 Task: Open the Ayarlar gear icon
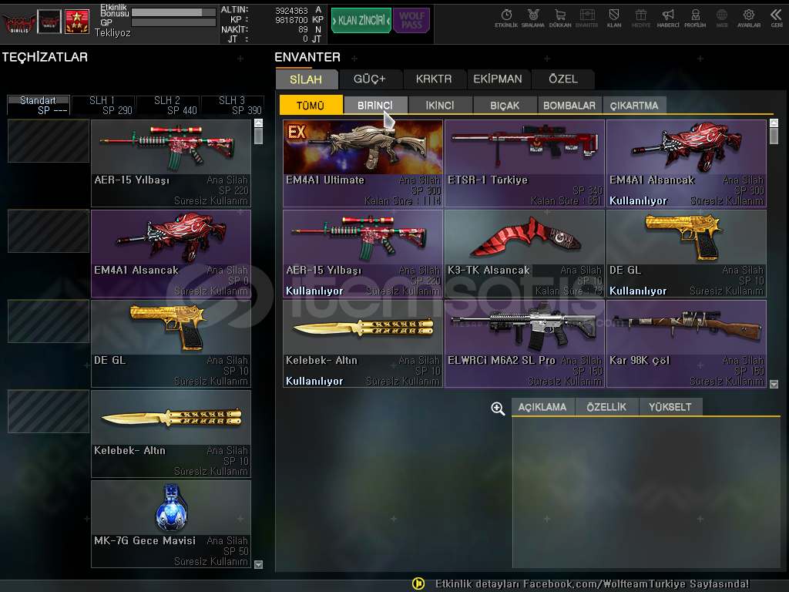(749, 18)
